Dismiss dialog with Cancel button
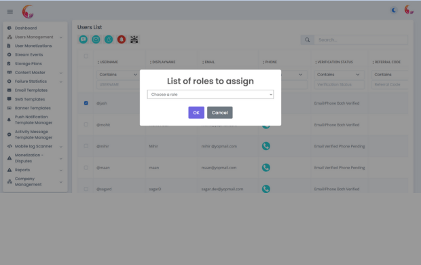 pyautogui.click(x=219, y=113)
